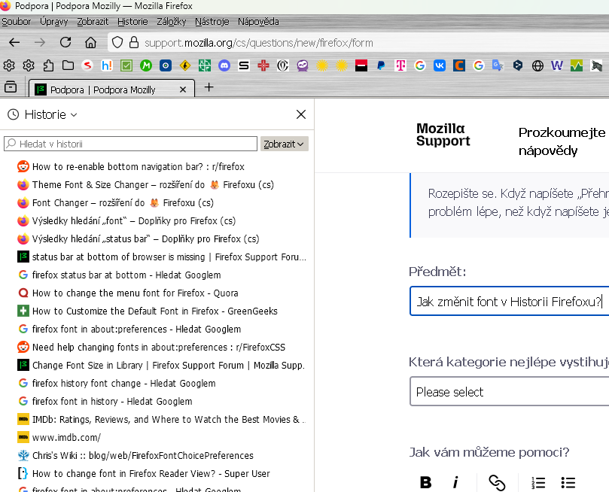
Task: Open the Zobrazit view dropdown
Action: click(x=284, y=144)
